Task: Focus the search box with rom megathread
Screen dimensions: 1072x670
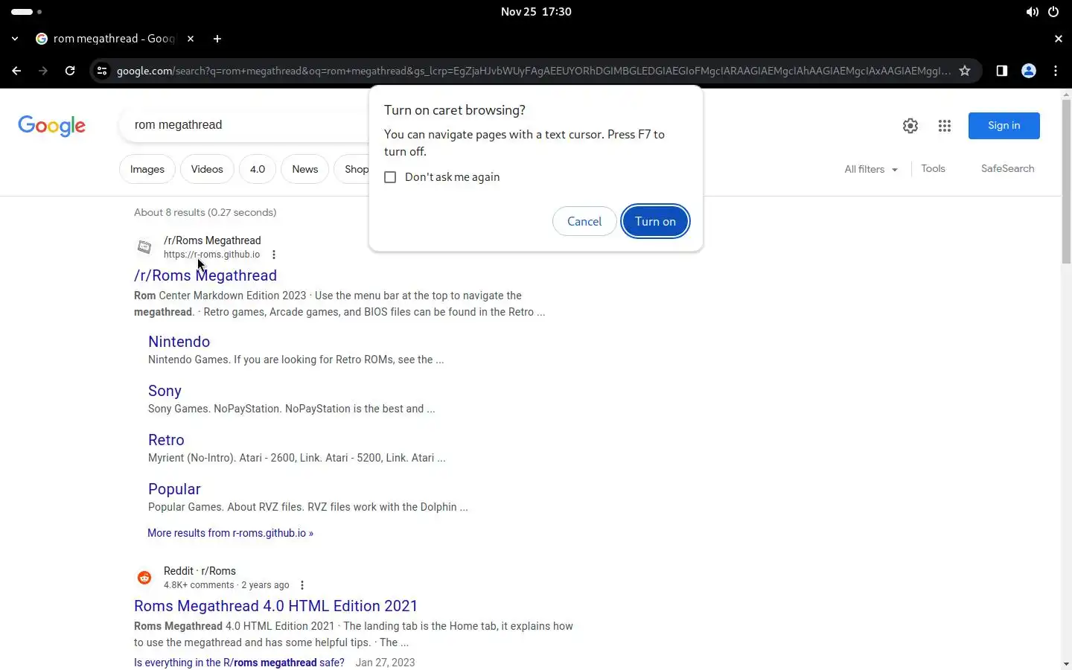Action: coord(246,125)
